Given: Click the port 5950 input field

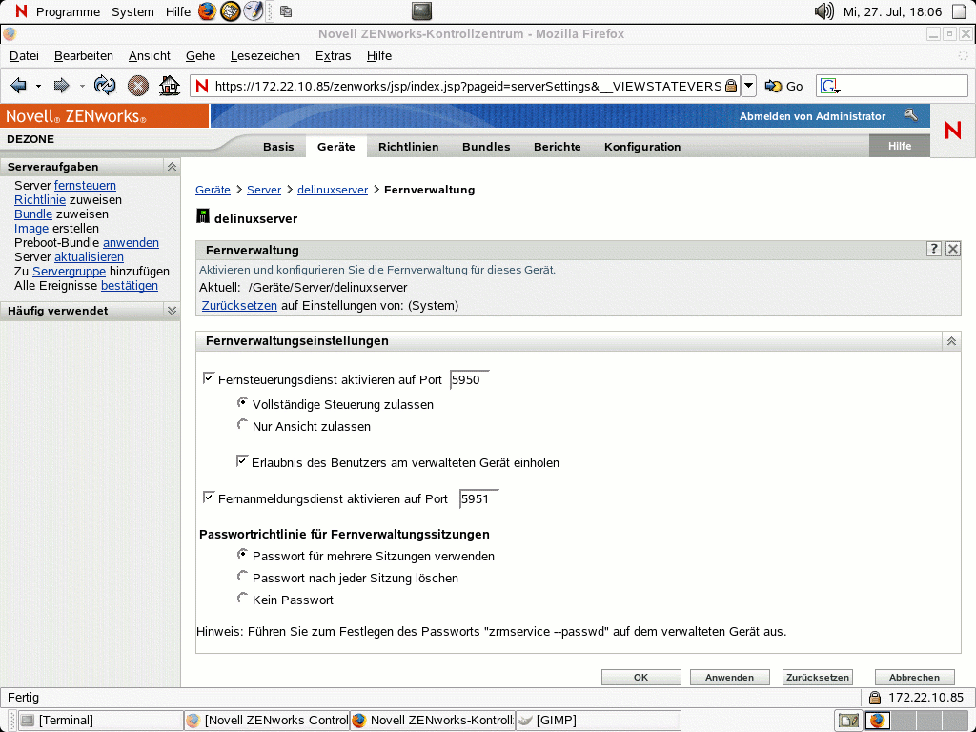Looking at the screenshot, I should [x=469, y=379].
